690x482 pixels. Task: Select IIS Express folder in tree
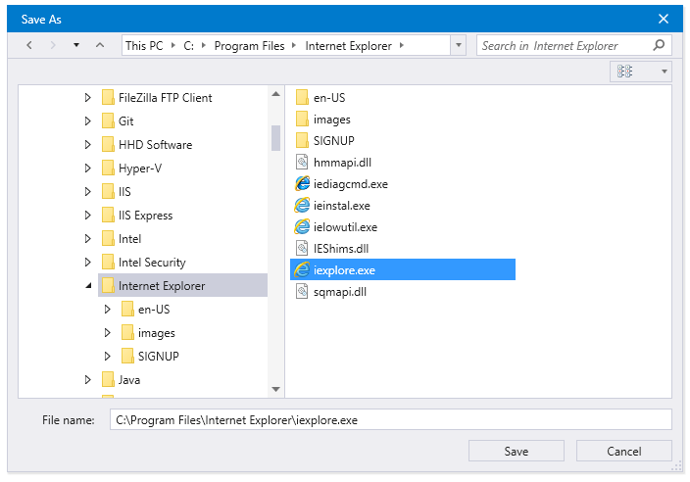pyautogui.click(x=137, y=216)
